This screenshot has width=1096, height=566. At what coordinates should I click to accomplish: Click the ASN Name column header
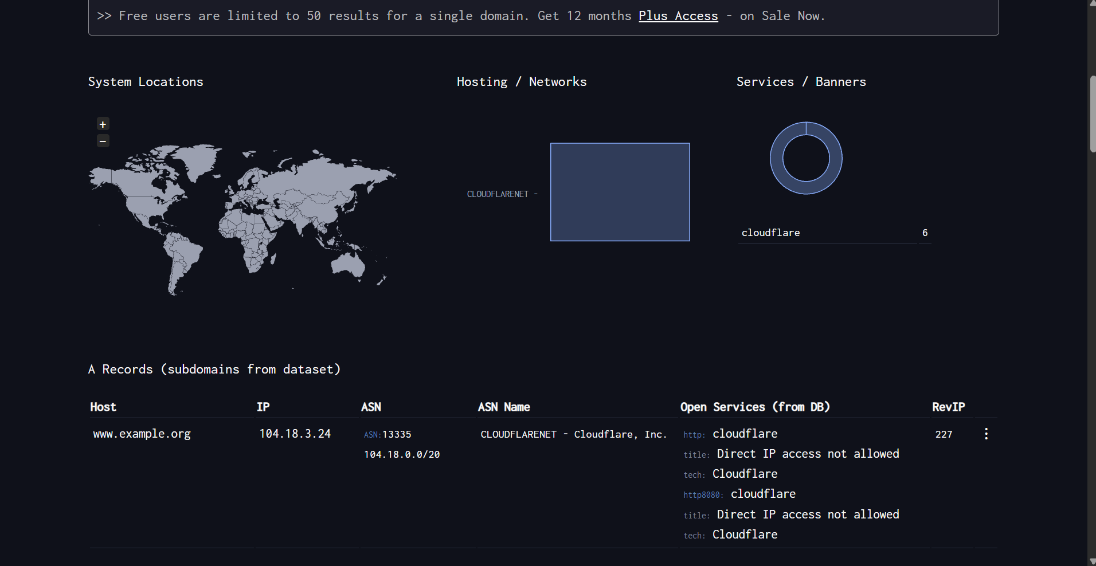(x=504, y=407)
